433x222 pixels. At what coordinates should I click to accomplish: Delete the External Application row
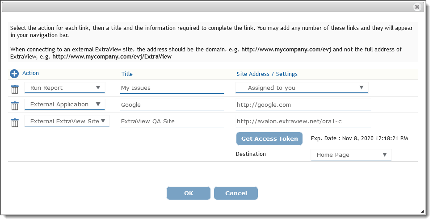pyautogui.click(x=15, y=105)
